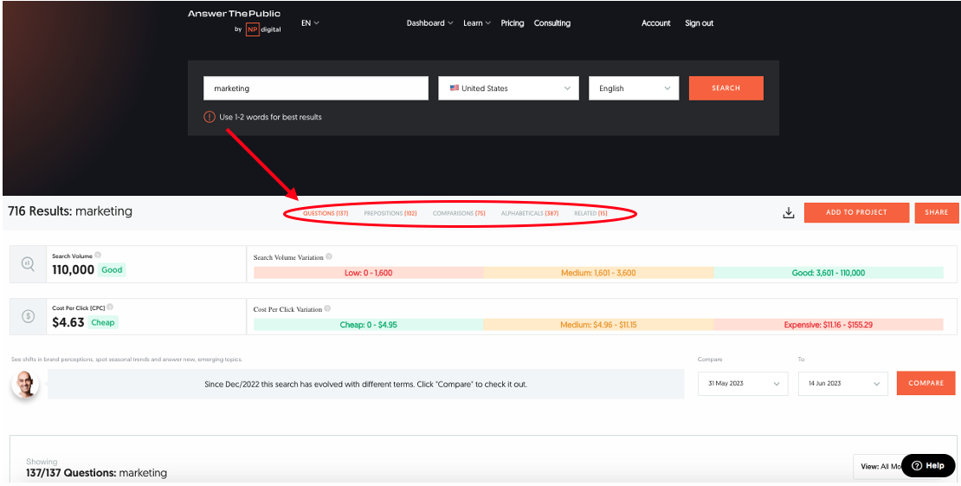Viewport: 961px width, 486px height.
Task: Click Sign out
Action: coord(700,23)
